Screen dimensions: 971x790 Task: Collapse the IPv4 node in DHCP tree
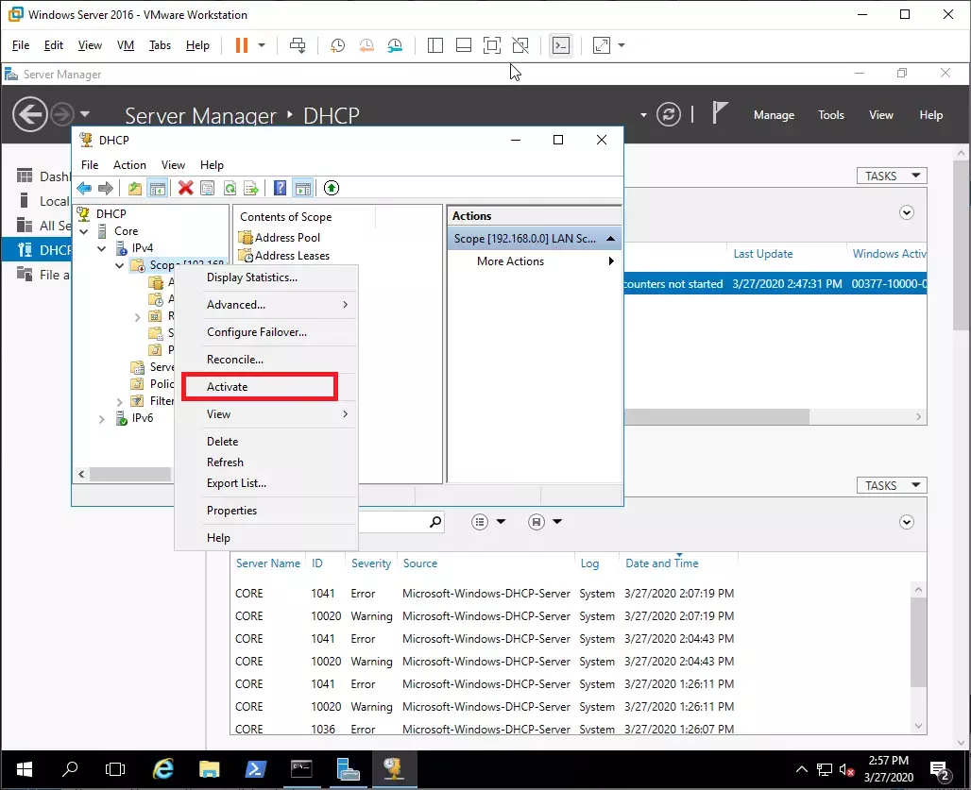click(102, 248)
